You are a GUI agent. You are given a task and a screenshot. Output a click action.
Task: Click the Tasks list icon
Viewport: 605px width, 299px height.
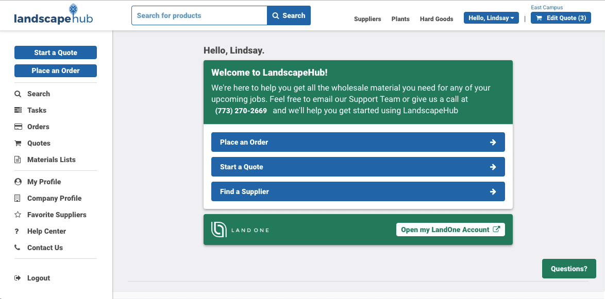[x=18, y=110]
